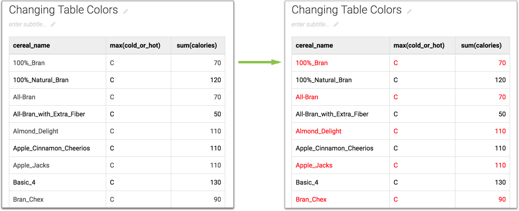Viewport: 519px width, 211px height.
Task: Sort by cereal_name header in left table
Action: [31, 46]
